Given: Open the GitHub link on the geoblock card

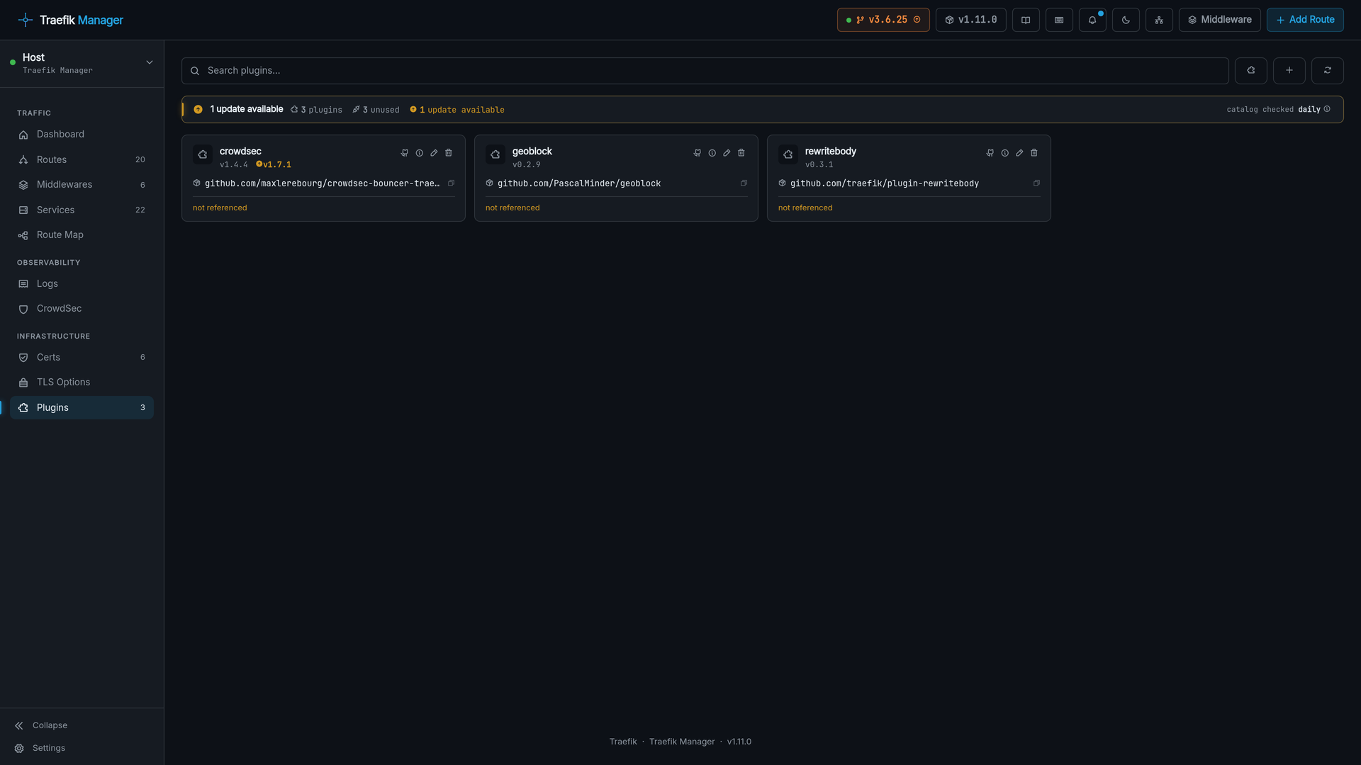Looking at the screenshot, I should [698, 153].
